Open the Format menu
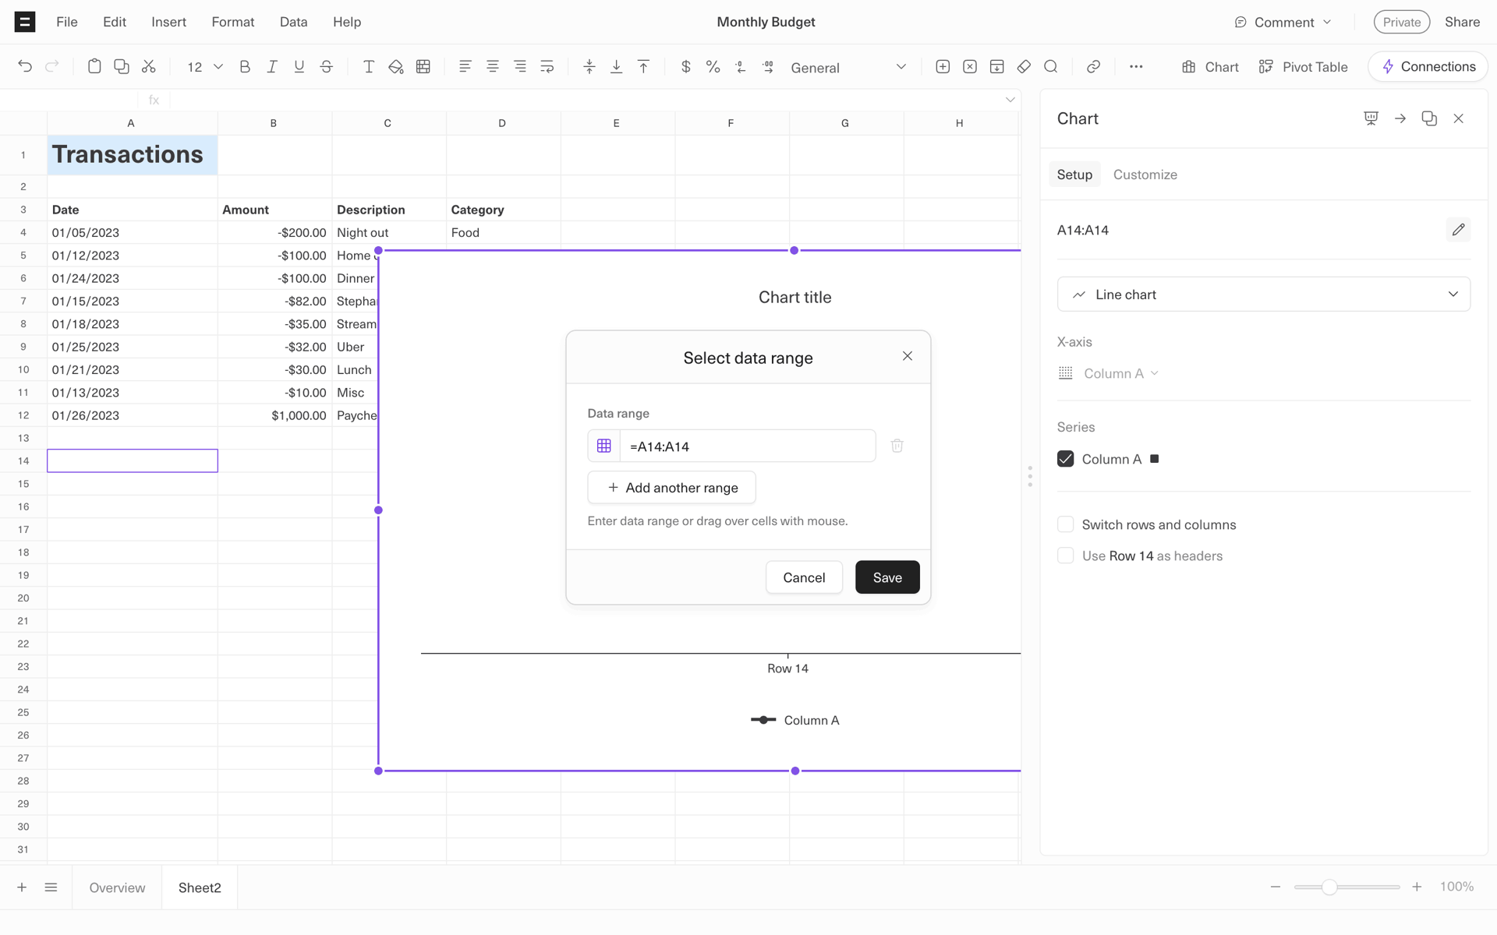1497x935 pixels. [233, 22]
